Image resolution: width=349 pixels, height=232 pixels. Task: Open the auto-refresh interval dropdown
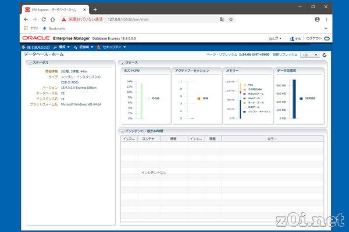tap(309, 55)
